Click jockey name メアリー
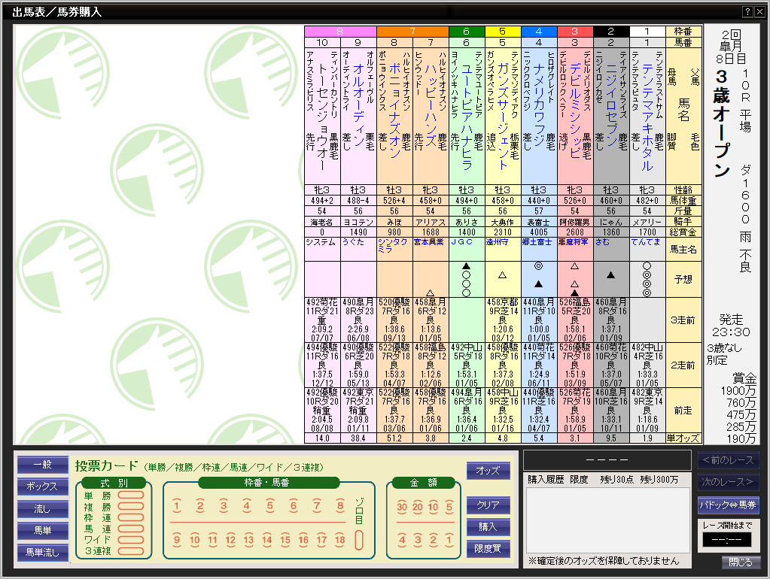Image resolution: width=770 pixels, height=579 pixels. [647, 223]
